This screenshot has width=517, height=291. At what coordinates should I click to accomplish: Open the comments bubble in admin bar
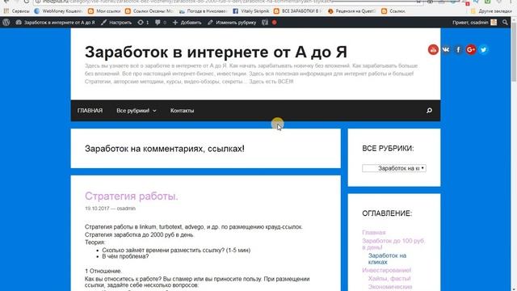(161, 23)
